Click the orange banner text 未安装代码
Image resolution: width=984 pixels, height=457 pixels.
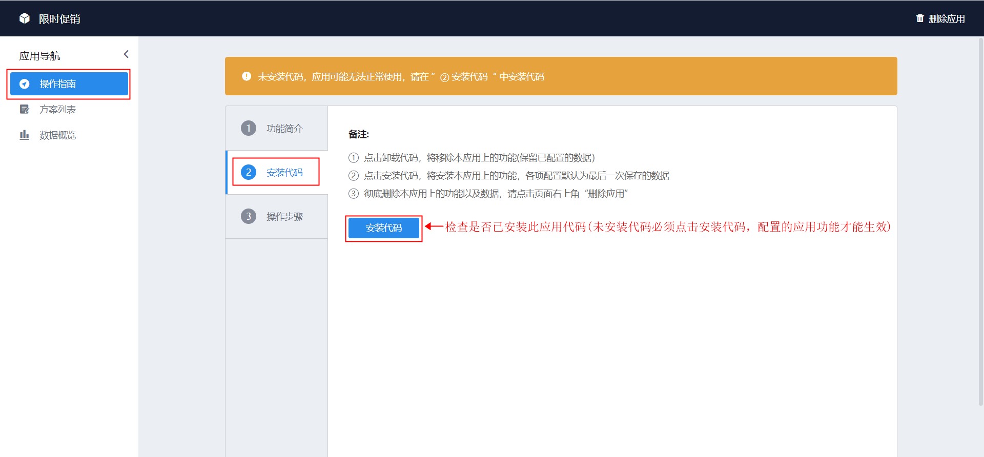pyautogui.click(x=401, y=76)
